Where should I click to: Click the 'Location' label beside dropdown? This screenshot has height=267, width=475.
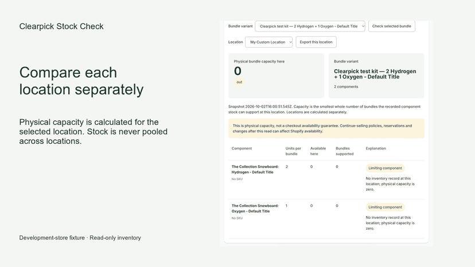235,42
